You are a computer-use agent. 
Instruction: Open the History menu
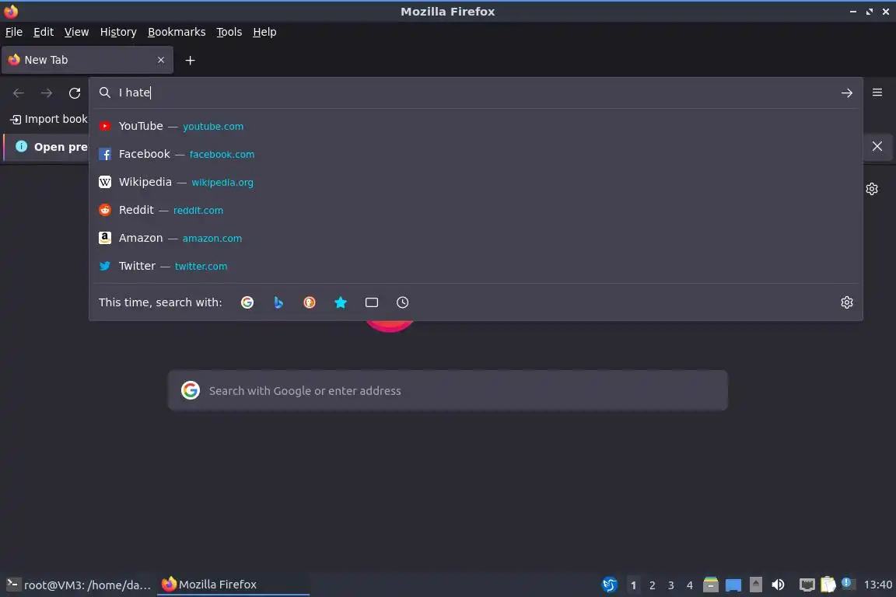[118, 32]
